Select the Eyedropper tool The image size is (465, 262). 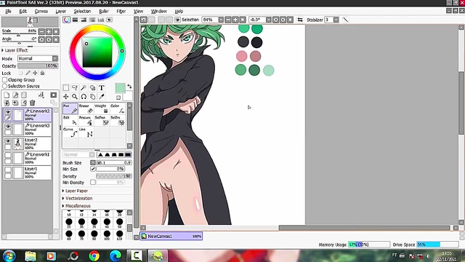pyautogui.click(x=102, y=97)
